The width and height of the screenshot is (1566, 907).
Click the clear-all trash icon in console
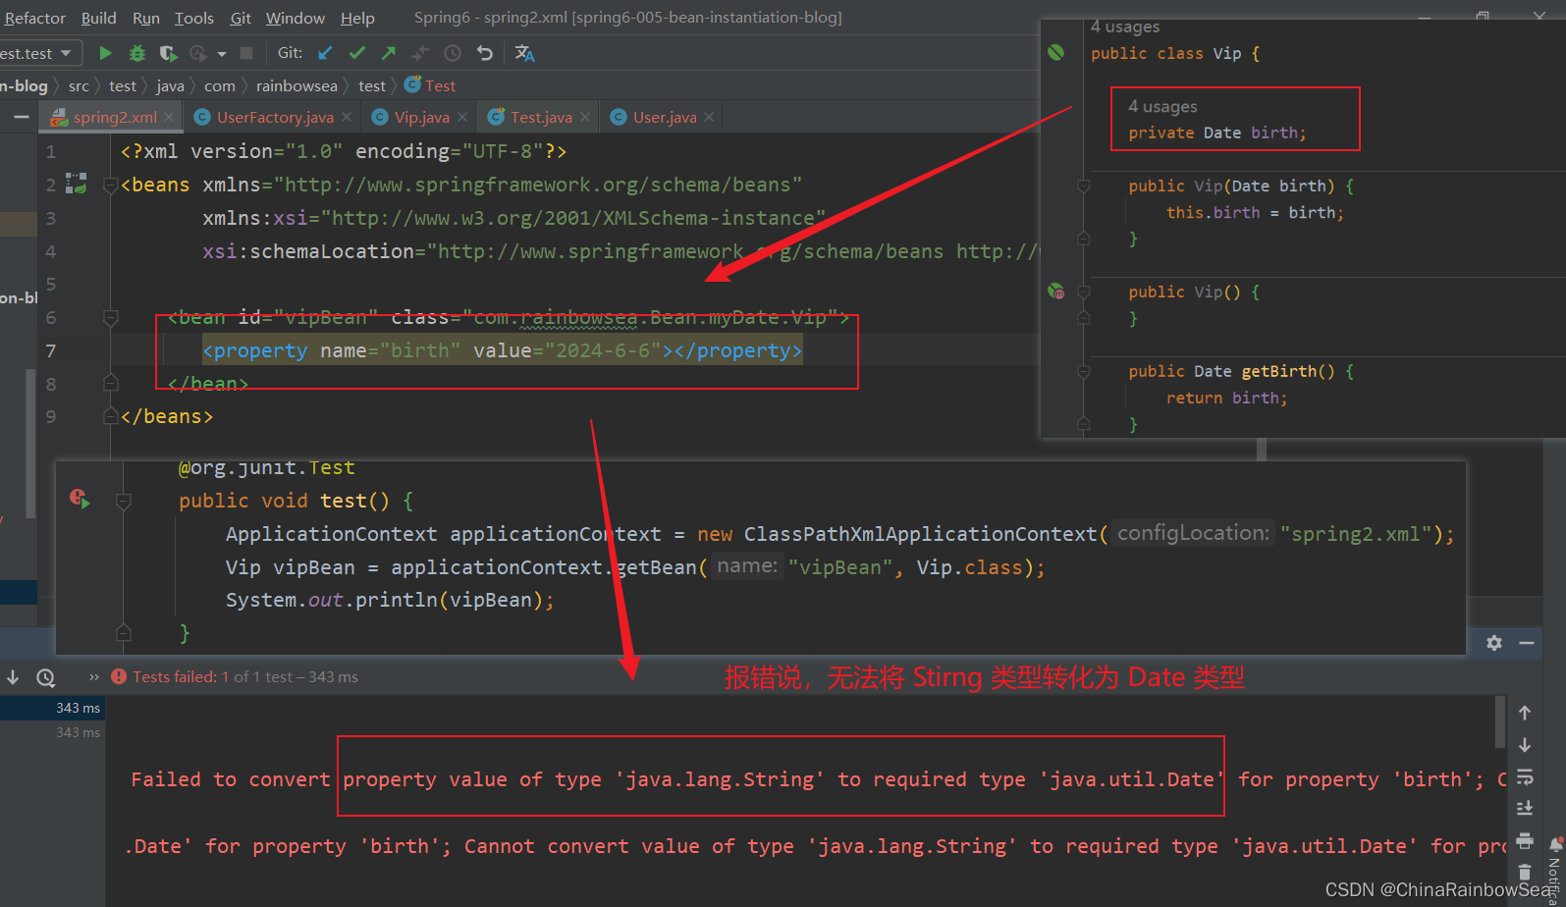tap(1525, 872)
